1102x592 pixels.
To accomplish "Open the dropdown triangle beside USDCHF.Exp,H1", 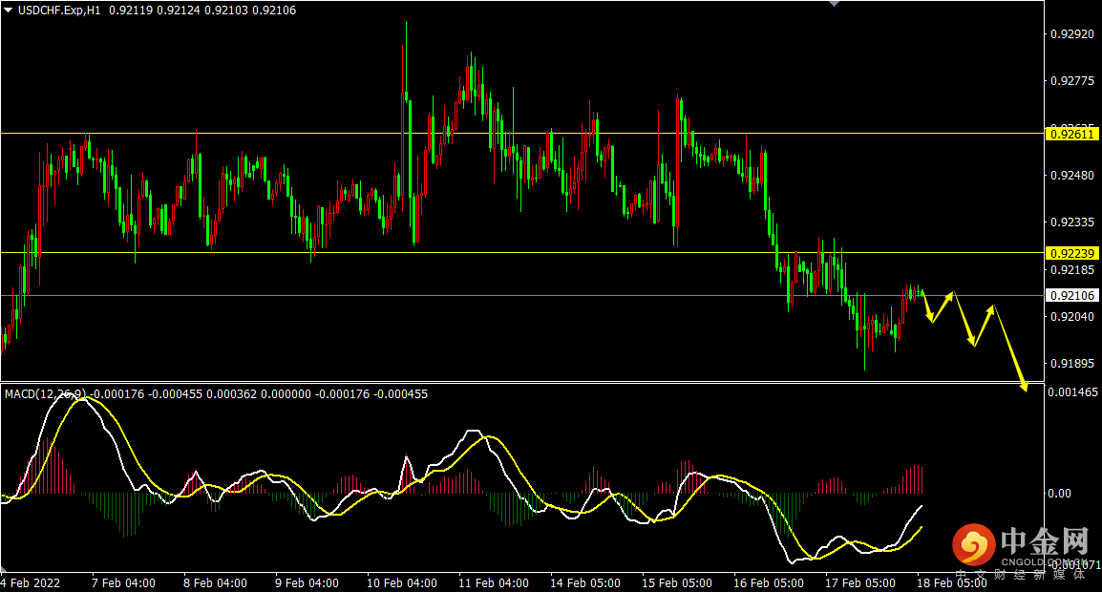I will pos(9,10).
